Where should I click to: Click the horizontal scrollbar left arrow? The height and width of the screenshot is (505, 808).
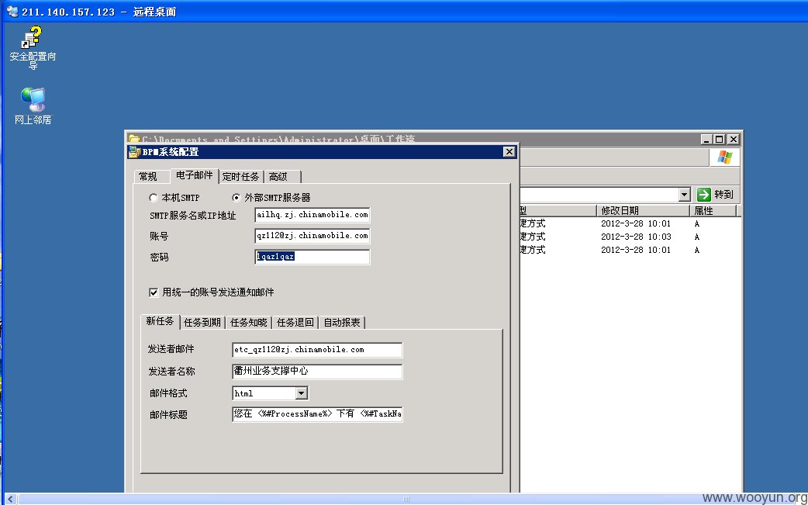(10, 498)
